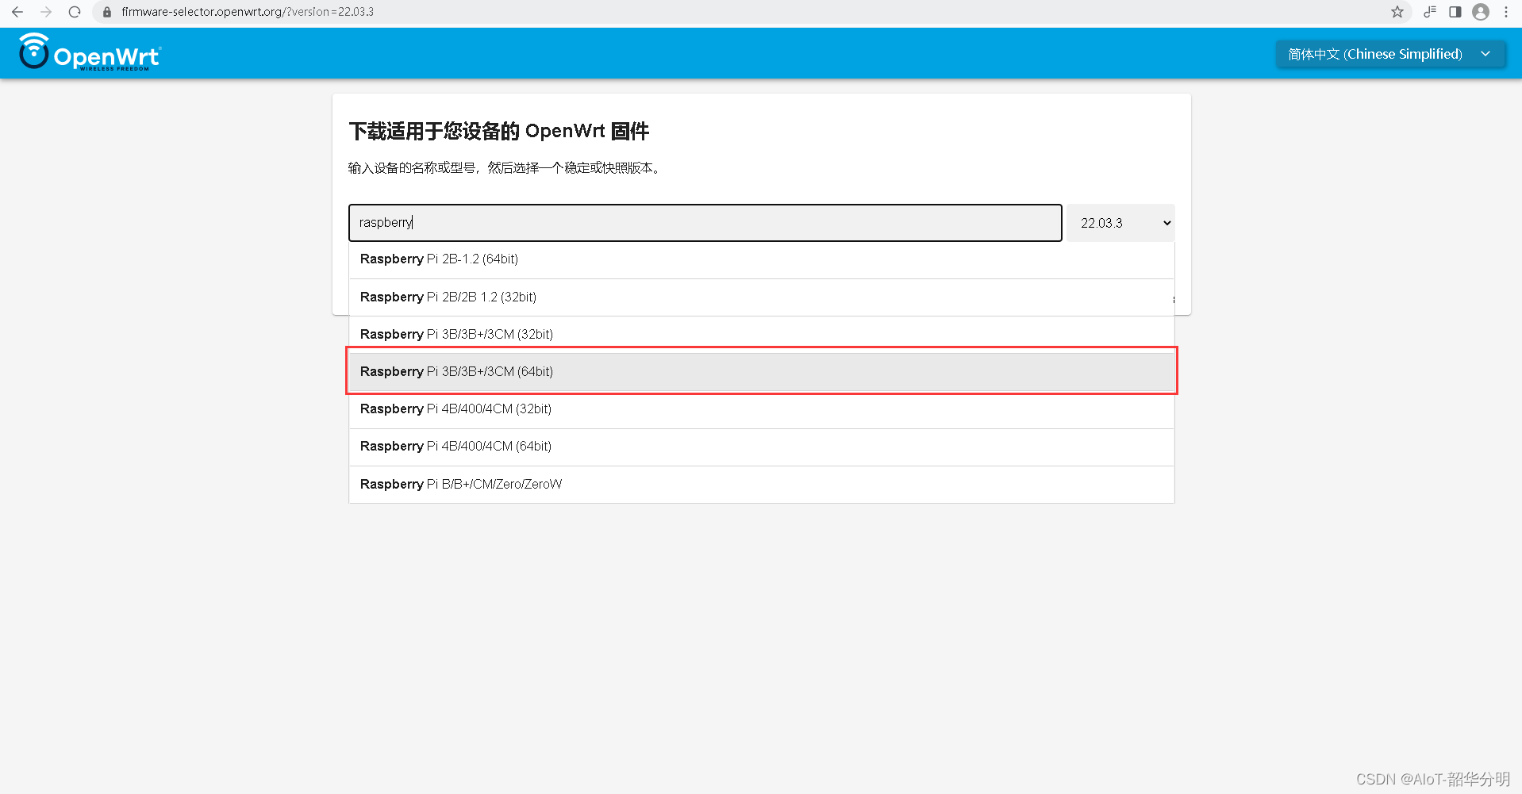Go forward using the browser forward arrow

tap(46, 12)
